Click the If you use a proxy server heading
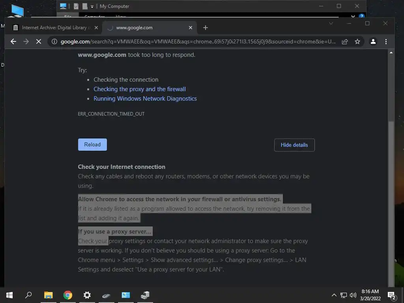 tap(115, 231)
